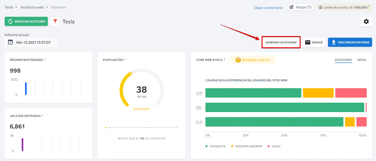Click green Excelente segment of LCP bar
376x161 pixels.
pyautogui.click(x=253, y=93)
